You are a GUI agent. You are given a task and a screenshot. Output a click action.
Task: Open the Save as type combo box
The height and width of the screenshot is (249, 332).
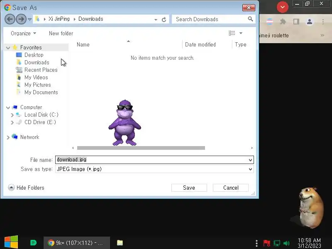tap(154, 169)
